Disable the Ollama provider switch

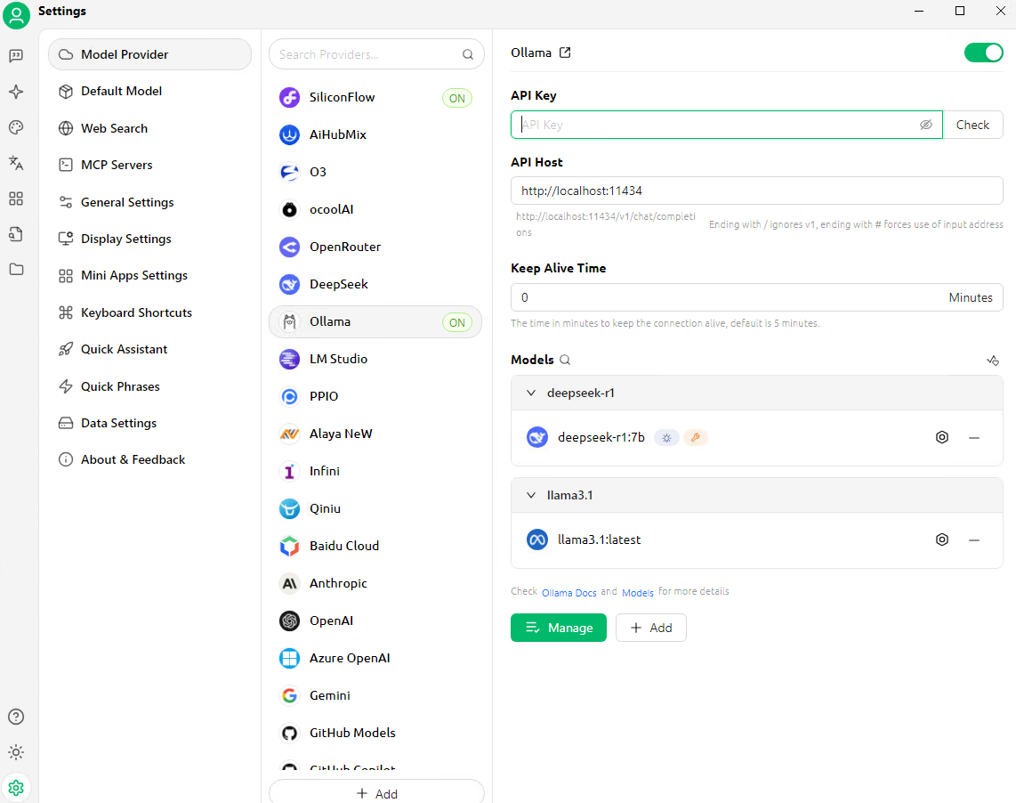coord(984,53)
